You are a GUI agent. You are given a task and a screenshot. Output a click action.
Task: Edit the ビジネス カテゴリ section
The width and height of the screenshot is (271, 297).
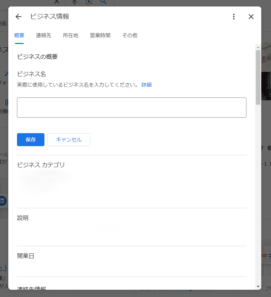(132, 182)
